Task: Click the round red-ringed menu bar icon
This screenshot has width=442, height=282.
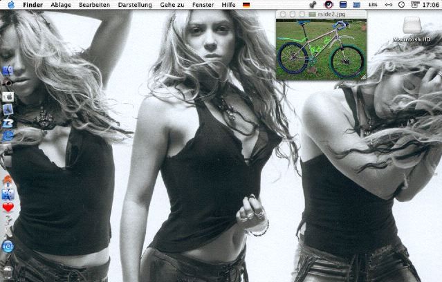Action: (327, 4)
